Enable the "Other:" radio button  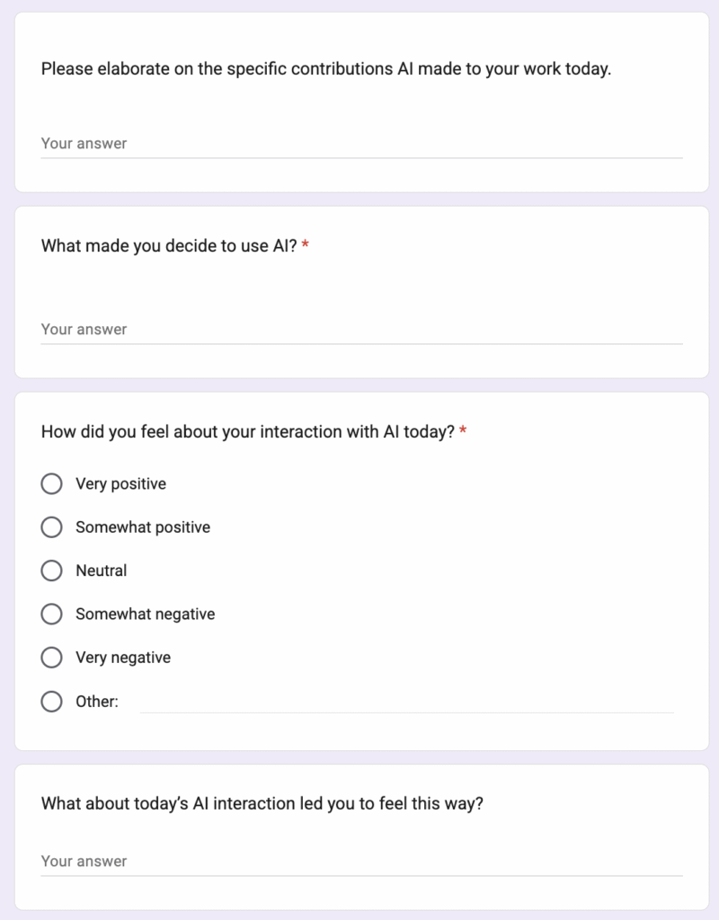(52, 702)
